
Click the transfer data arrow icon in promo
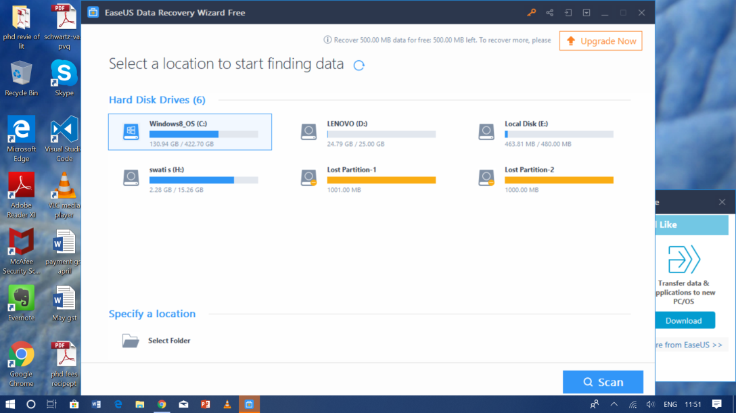point(684,260)
